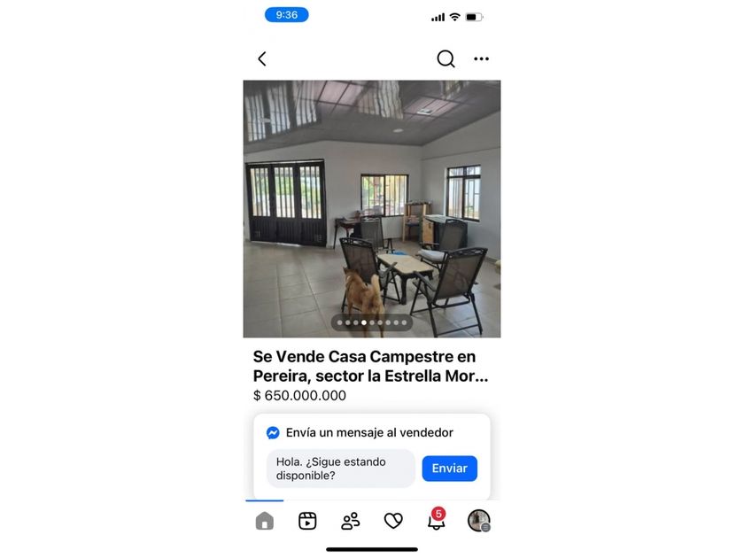Click the listing photo of living room
The width and height of the screenshot is (744, 558).
[372, 209]
